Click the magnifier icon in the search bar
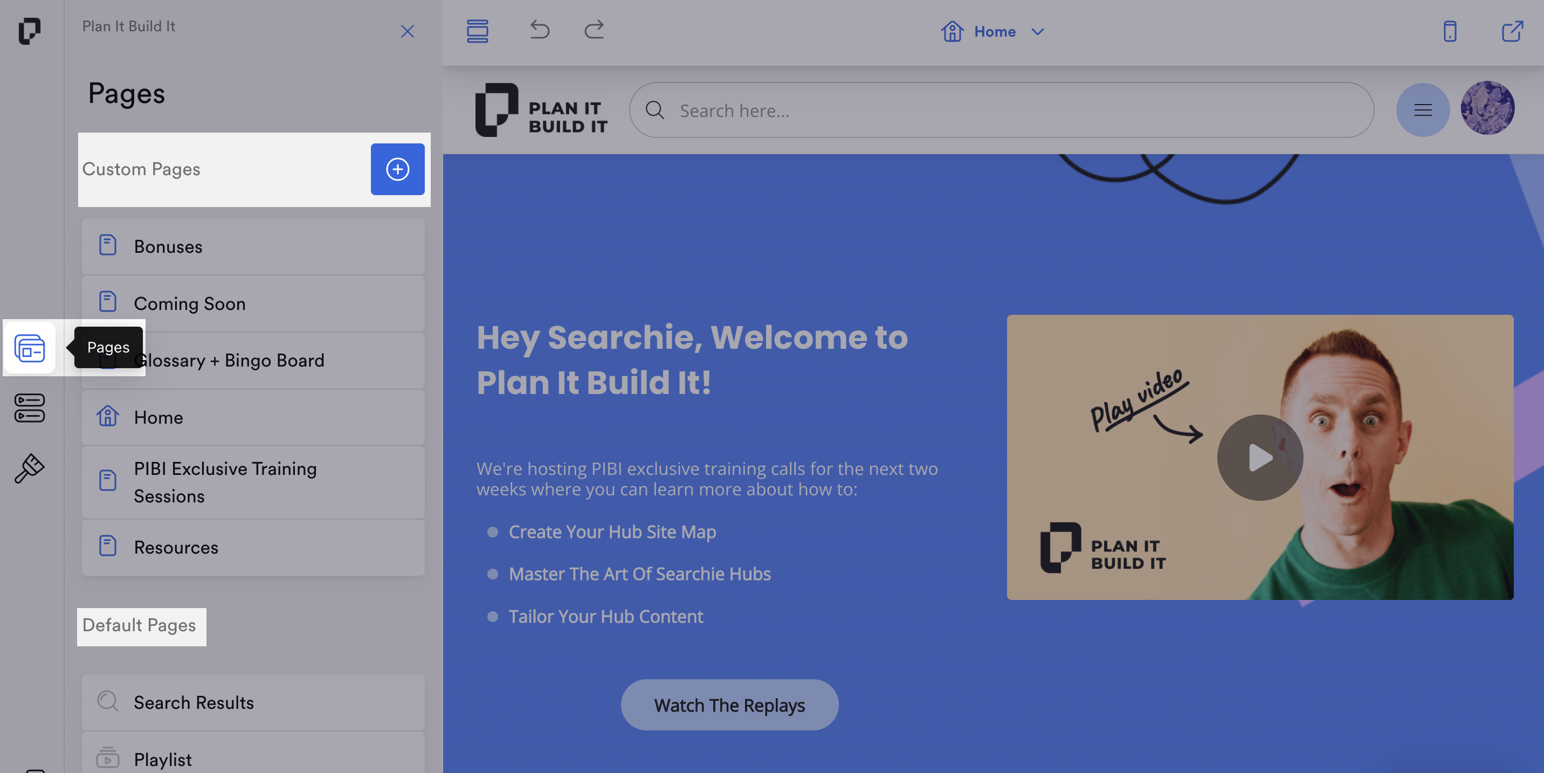1544x773 pixels. pyautogui.click(x=655, y=111)
